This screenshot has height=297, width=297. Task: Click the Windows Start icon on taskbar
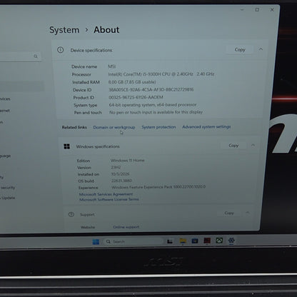96,242
